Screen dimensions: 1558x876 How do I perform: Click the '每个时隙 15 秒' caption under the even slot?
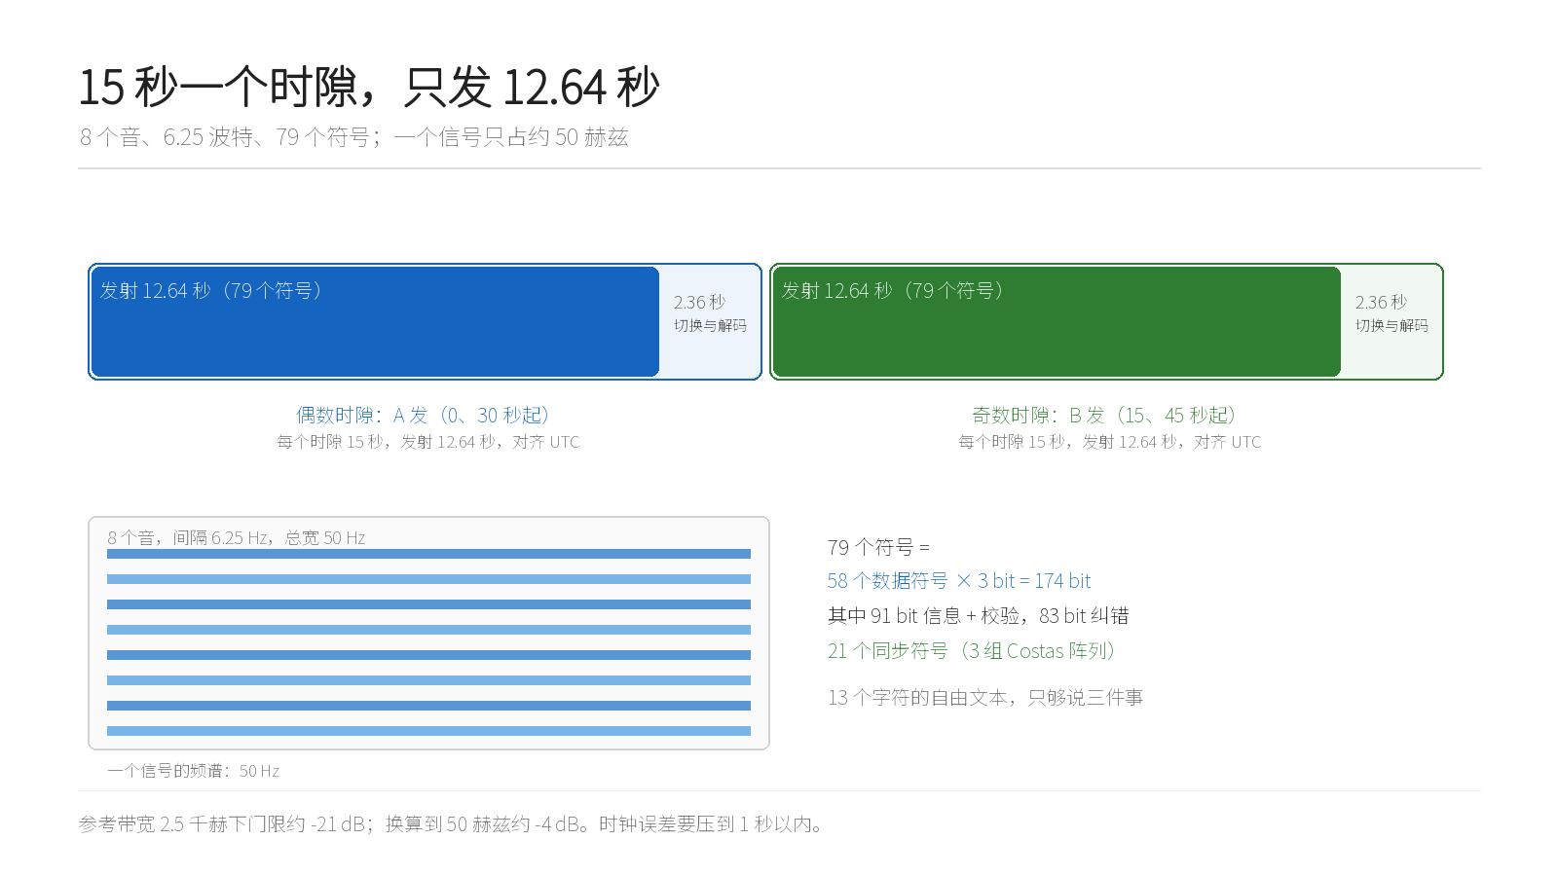427,442
